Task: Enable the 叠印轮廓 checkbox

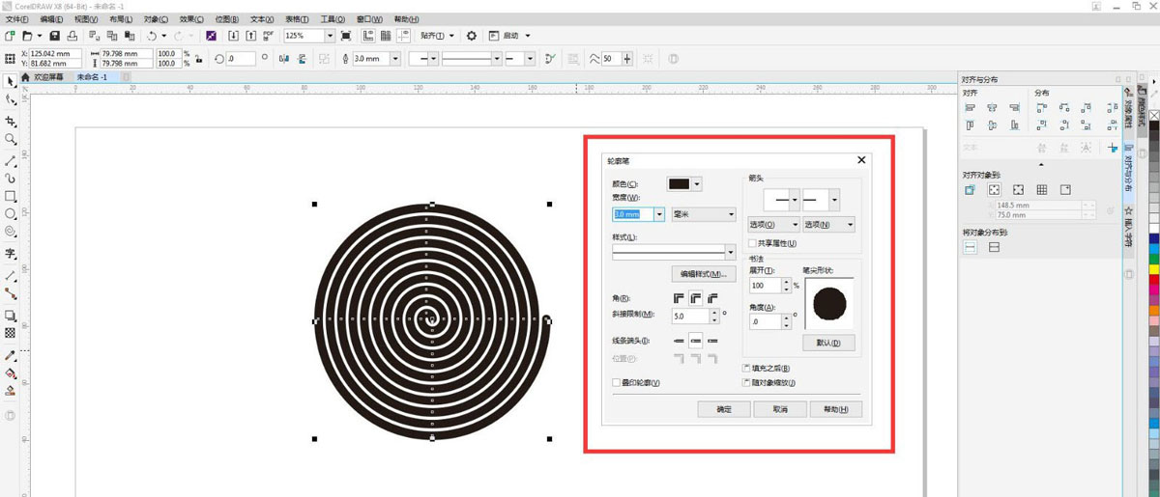Action: [616, 383]
